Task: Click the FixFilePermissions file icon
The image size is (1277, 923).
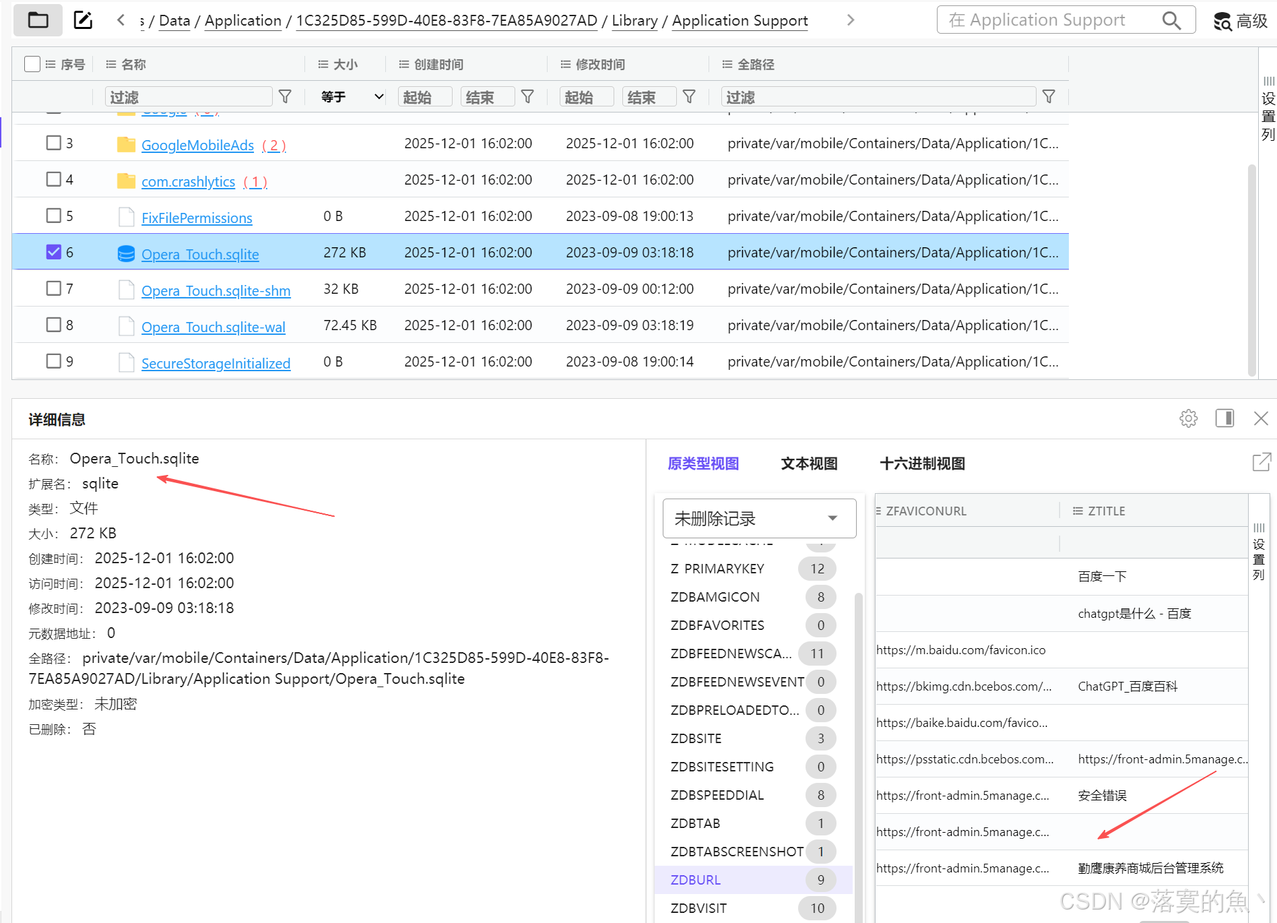Action: 126,217
